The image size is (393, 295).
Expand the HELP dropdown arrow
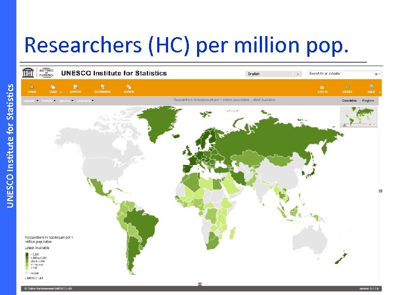click(x=379, y=92)
